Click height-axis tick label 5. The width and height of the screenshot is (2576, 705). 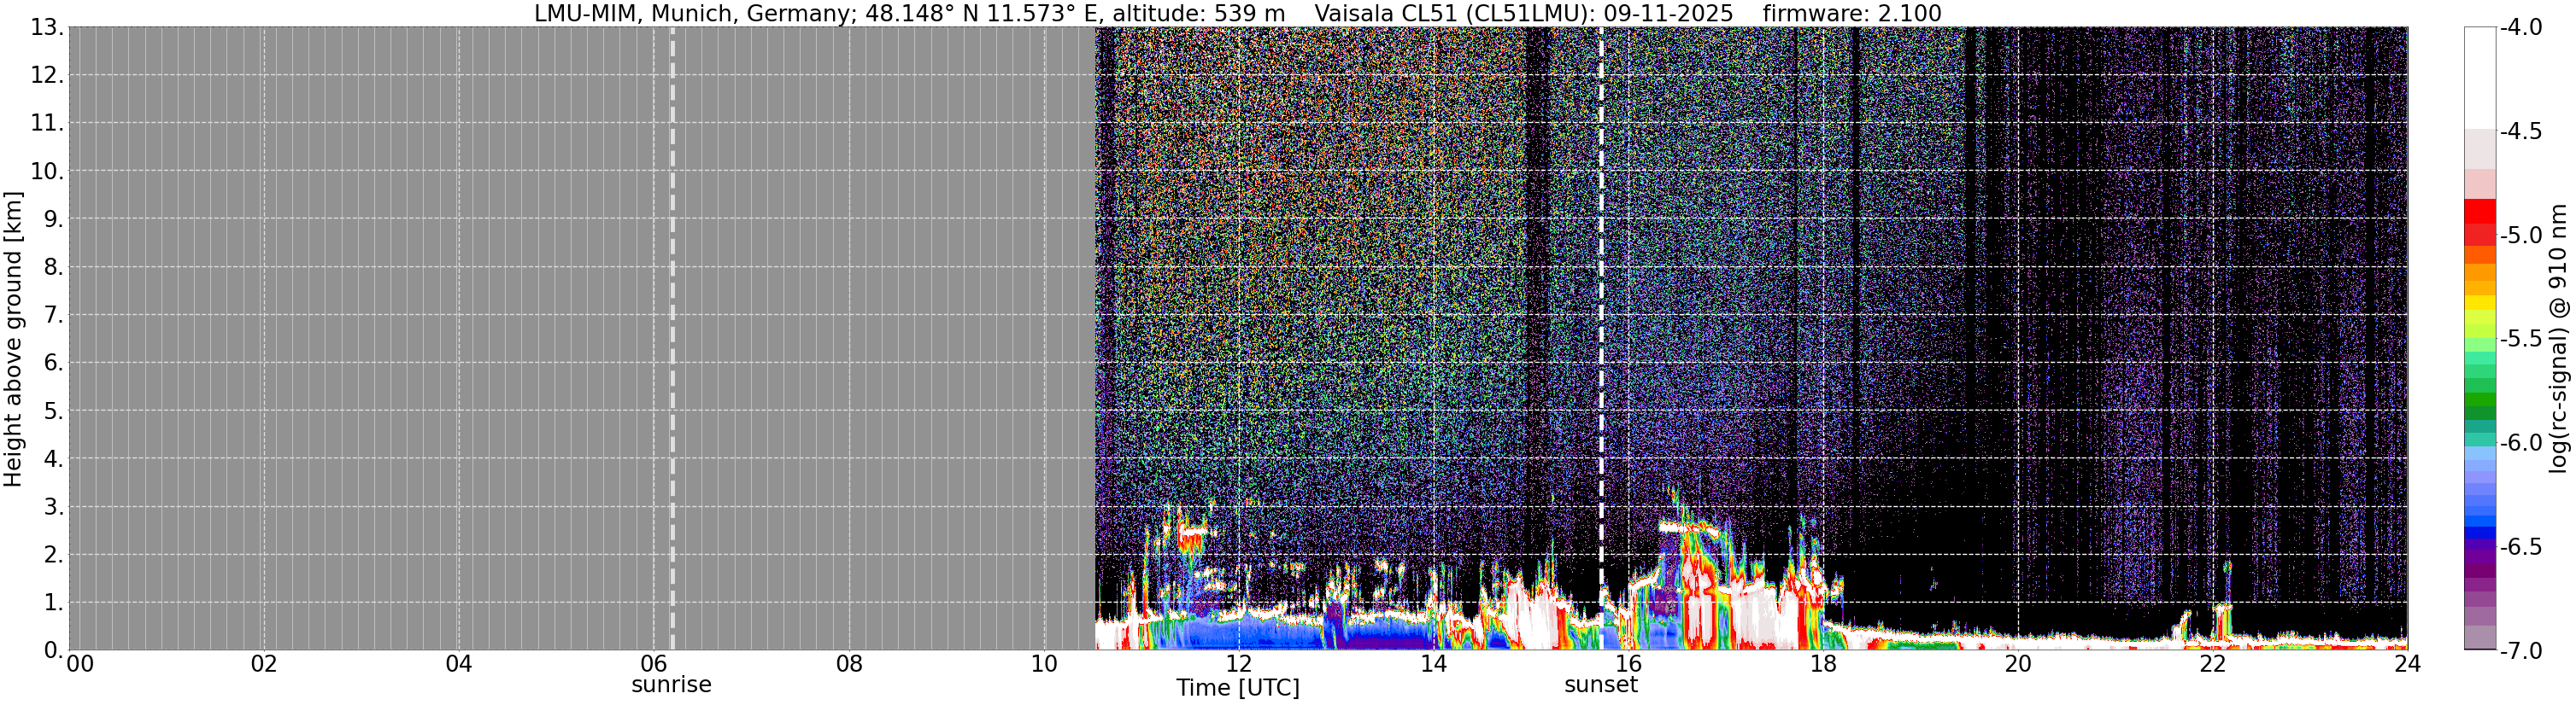53,411
